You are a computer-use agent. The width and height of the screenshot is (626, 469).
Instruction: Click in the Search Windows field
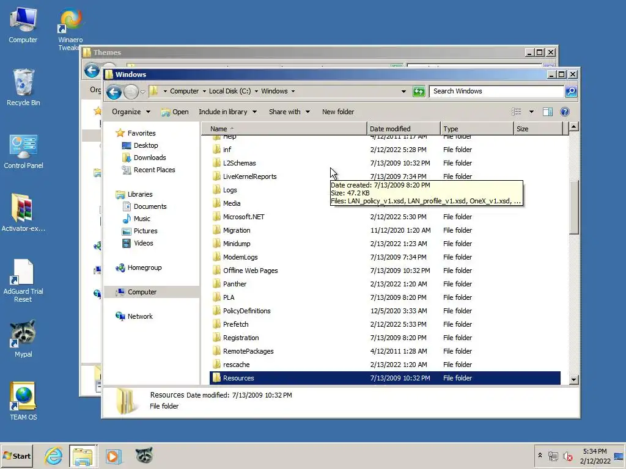496,92
